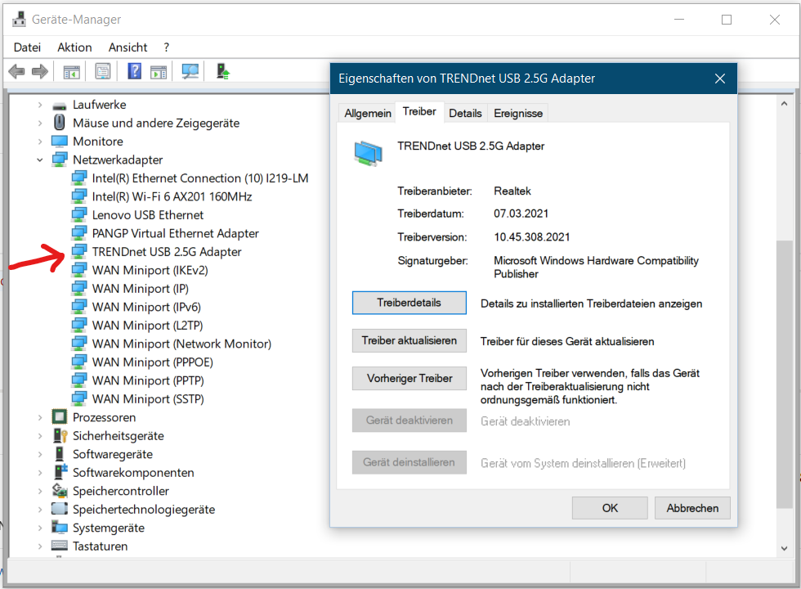Click the Prozessoren chip icon
The image size is (801, 589).
coord(59,417)
